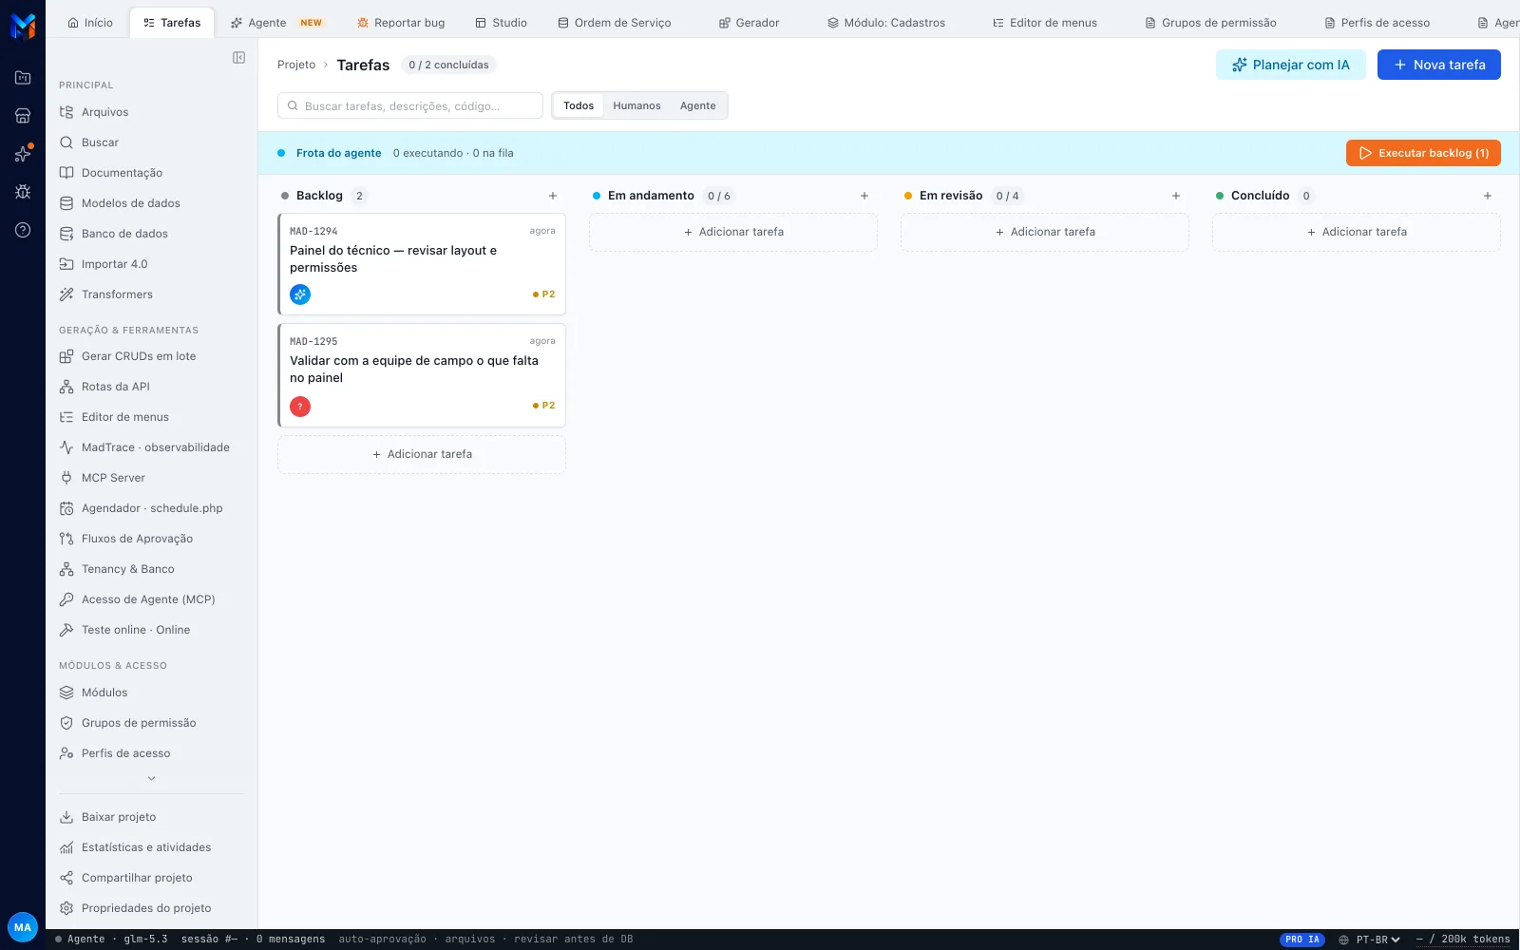Switch to the Ordem de Serviço tab
The image size is (1520, 950).
614,23
